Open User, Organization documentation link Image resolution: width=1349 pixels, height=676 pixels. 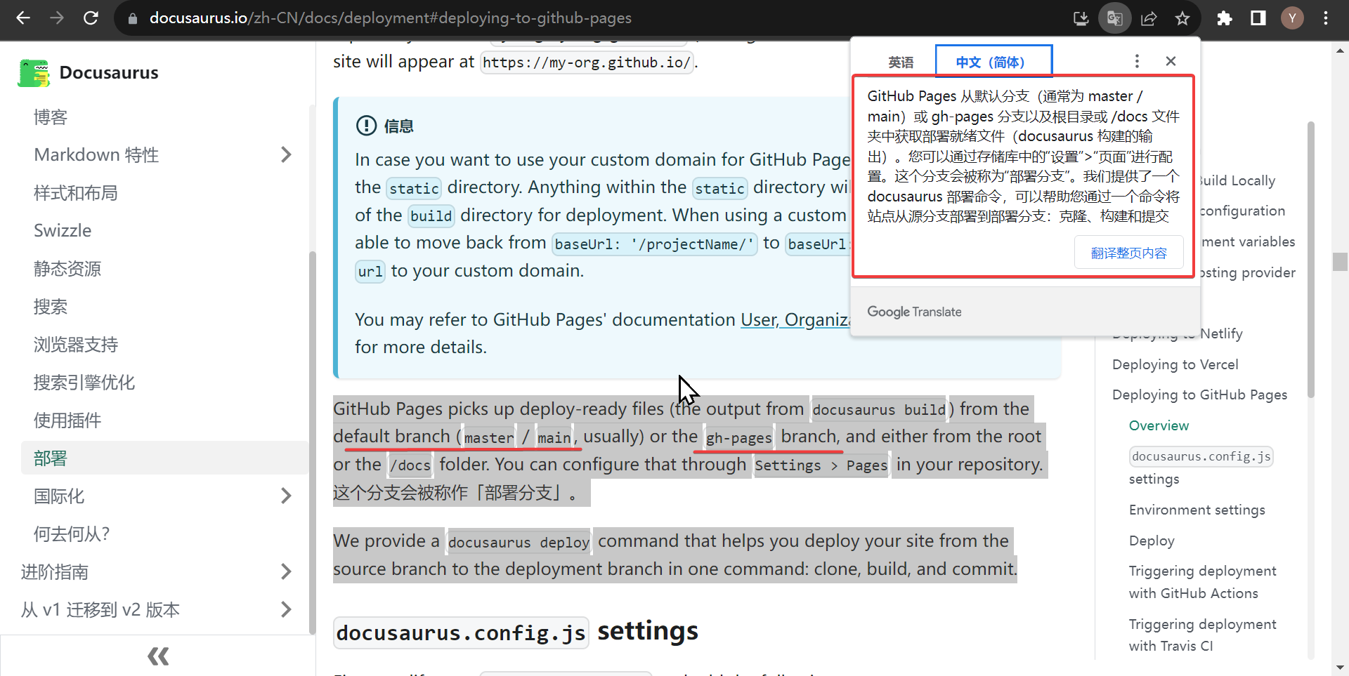pos(795,320)
